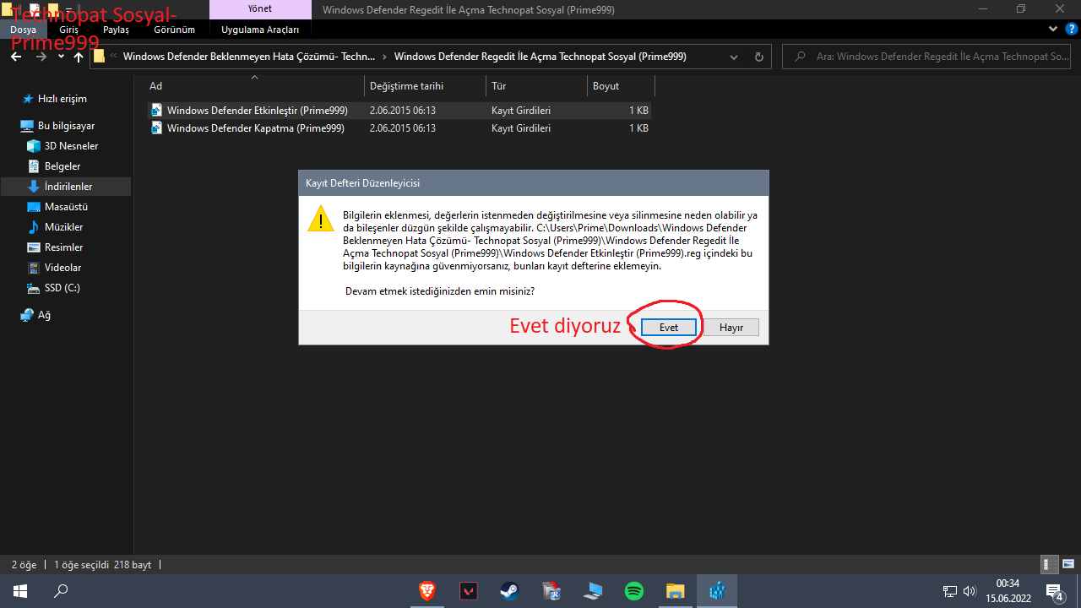This screenshot has width=1081, height=608.
Task: Click the Forward navigation arrow
Action: [x=41, y=57]
